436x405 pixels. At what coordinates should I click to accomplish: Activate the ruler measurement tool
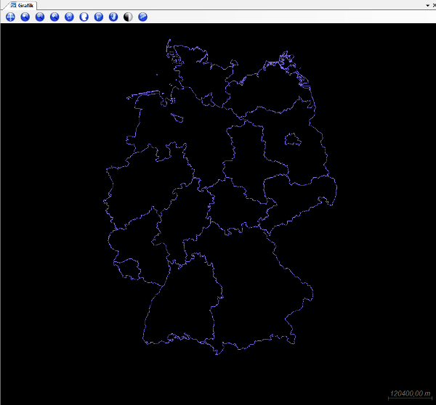point(143,17)
